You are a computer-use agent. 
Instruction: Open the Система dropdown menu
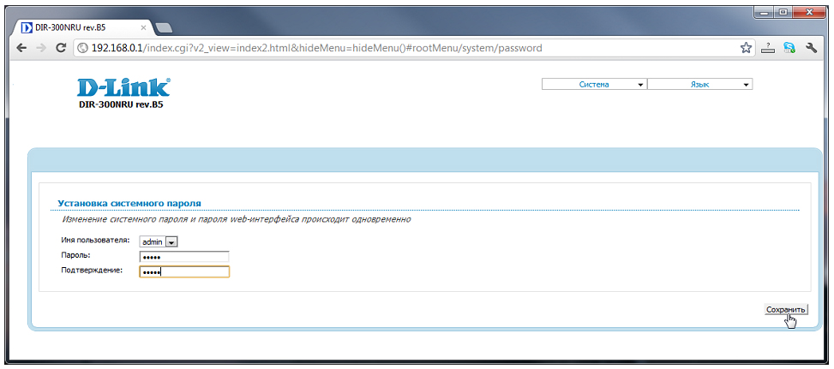(594, 85)
